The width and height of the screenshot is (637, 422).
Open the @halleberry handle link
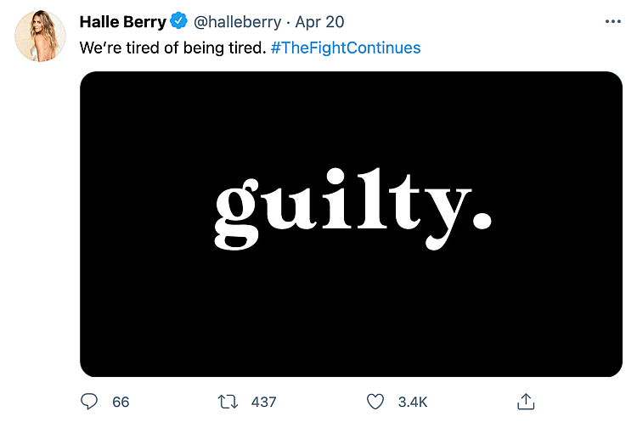coord(236,21)
